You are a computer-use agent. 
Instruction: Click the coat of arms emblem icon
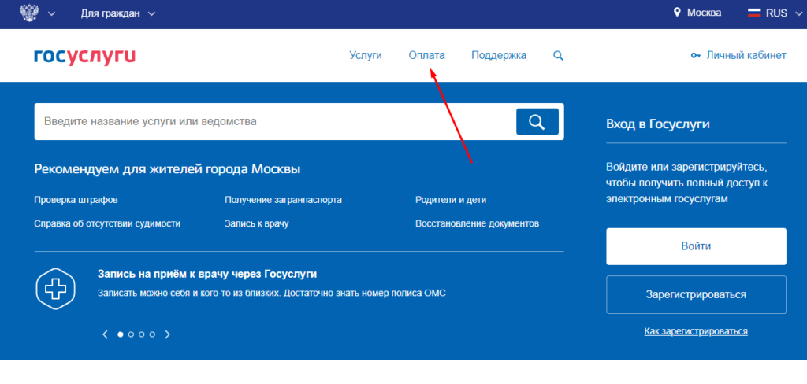pos(29,13)
